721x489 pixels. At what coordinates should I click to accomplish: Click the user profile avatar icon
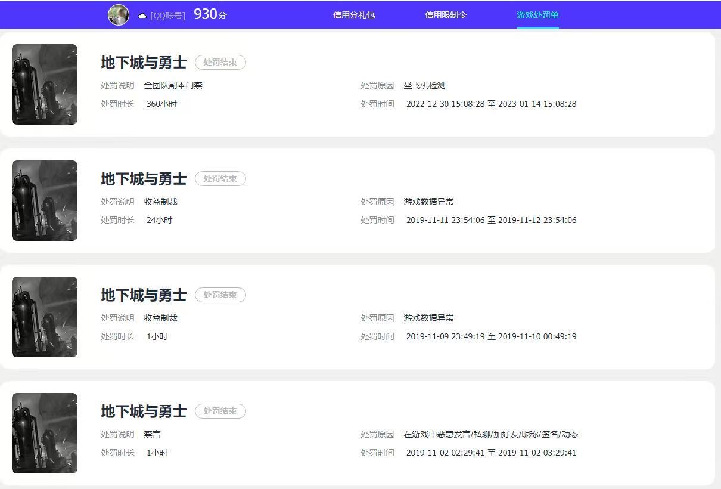tap(119, 15)
